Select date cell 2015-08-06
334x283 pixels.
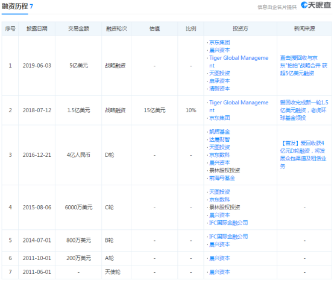(x=37, y=208)
